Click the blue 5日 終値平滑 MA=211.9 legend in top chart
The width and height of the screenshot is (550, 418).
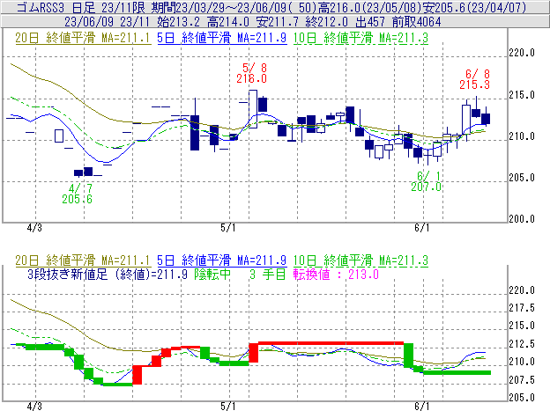(x=222, y=38)
